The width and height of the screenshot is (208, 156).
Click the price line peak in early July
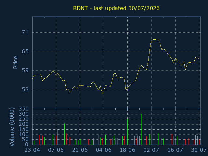click(158, 39)
